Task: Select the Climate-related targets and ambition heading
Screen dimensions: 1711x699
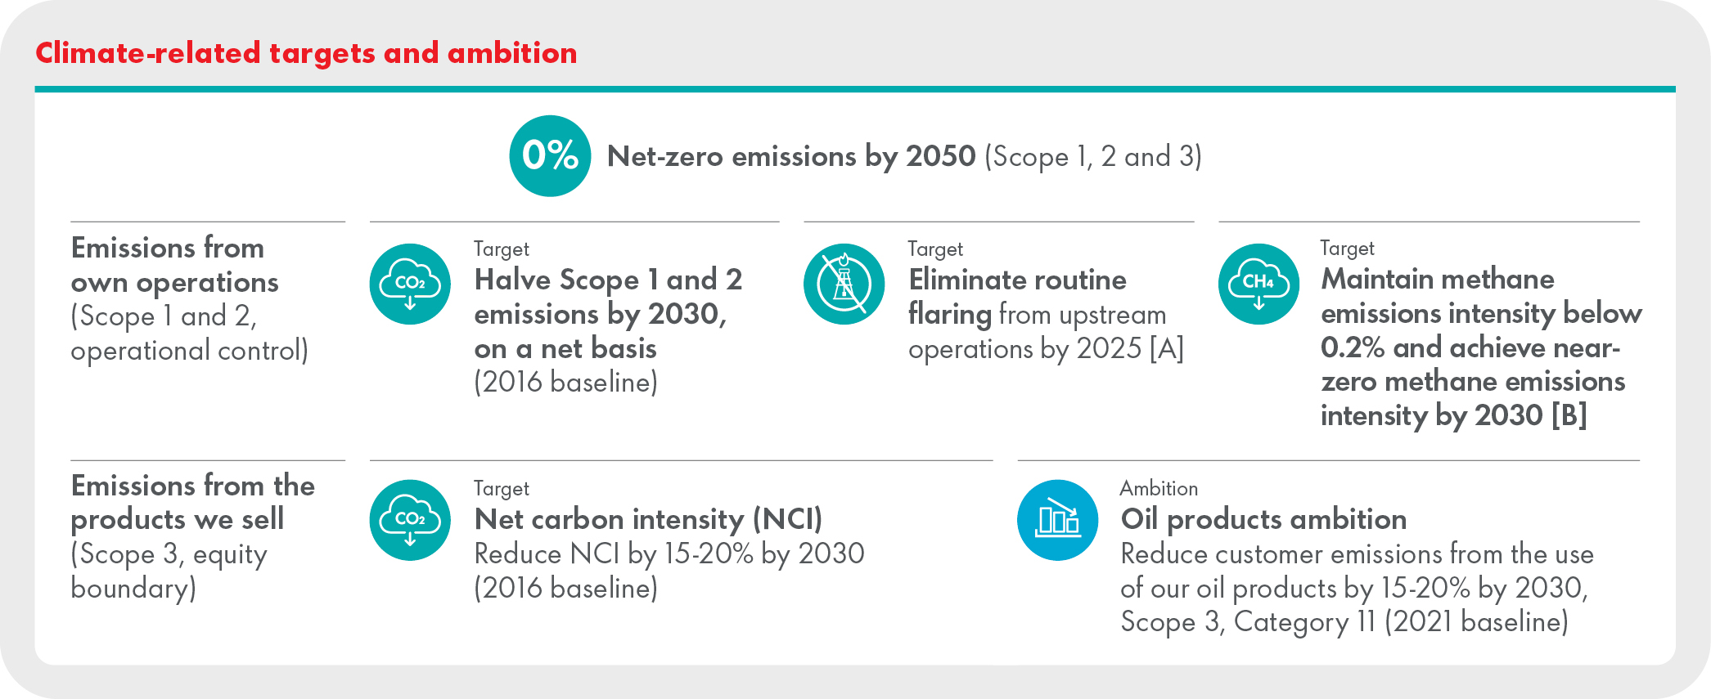Action: click(x=306, y=53)
